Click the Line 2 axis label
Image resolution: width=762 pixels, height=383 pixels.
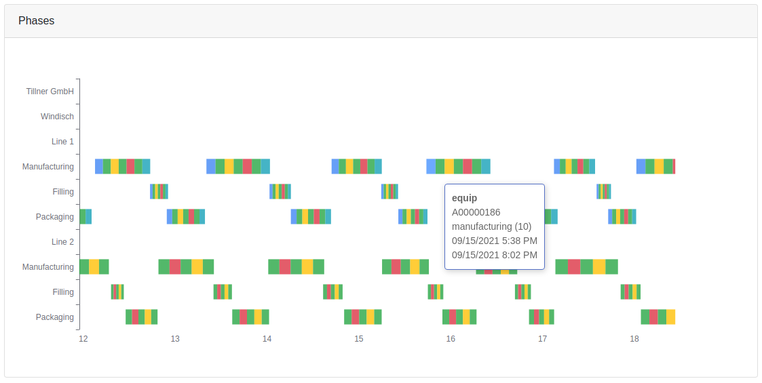(62, 242)
